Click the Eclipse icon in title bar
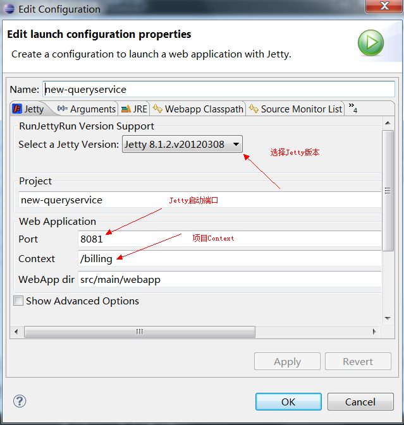Screen dimensions: 404x425 (9, 9)
